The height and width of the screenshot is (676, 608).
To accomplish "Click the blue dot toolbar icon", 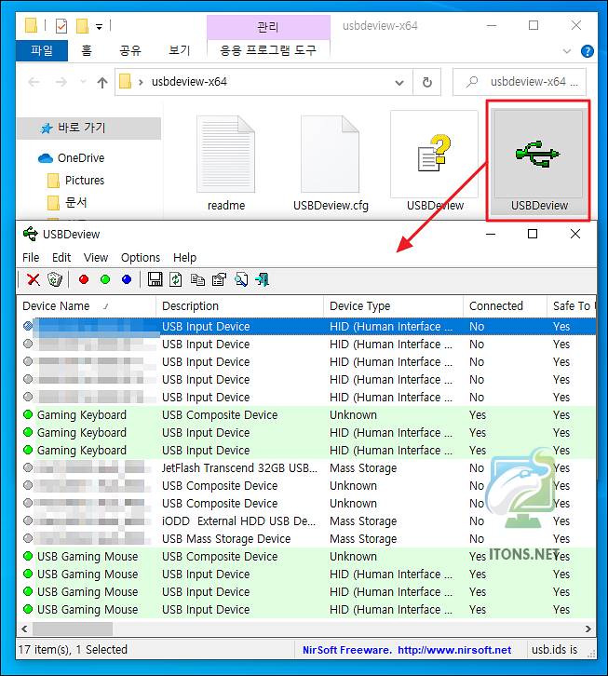I will pyautogui.click(x=127, y=279).
